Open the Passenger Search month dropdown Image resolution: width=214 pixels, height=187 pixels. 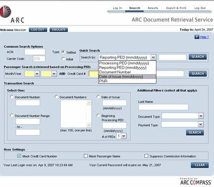37,74
